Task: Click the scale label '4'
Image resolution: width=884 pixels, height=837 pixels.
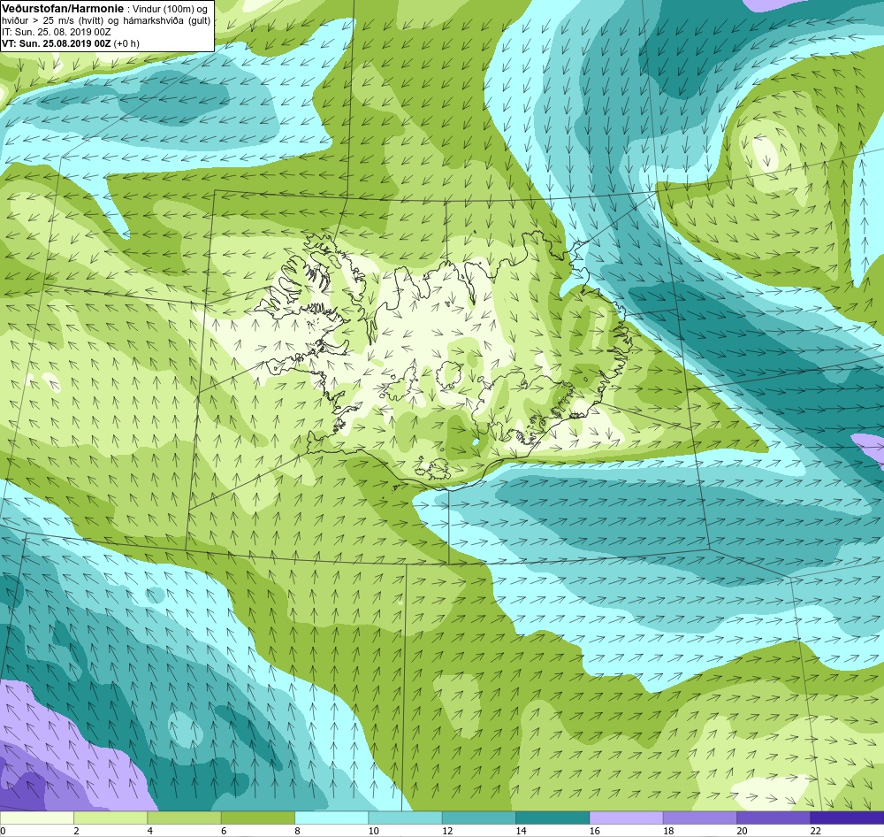Action: 150,831
